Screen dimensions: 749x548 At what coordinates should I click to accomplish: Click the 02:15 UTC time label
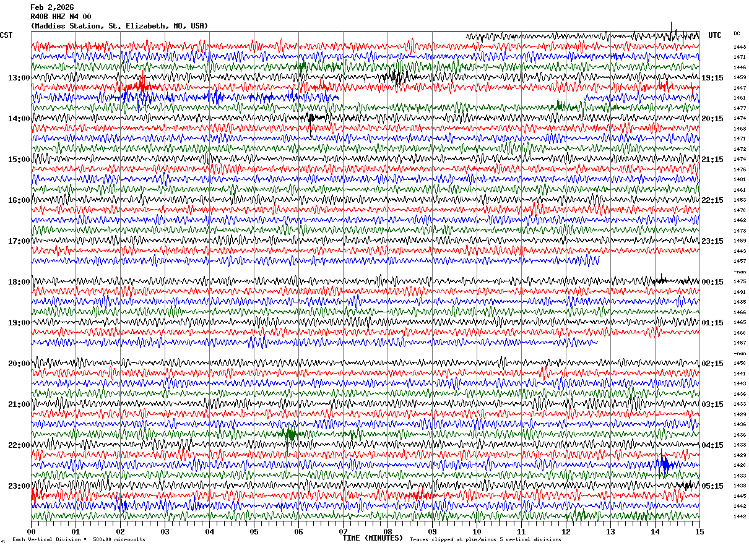click(x=712, y=364)
